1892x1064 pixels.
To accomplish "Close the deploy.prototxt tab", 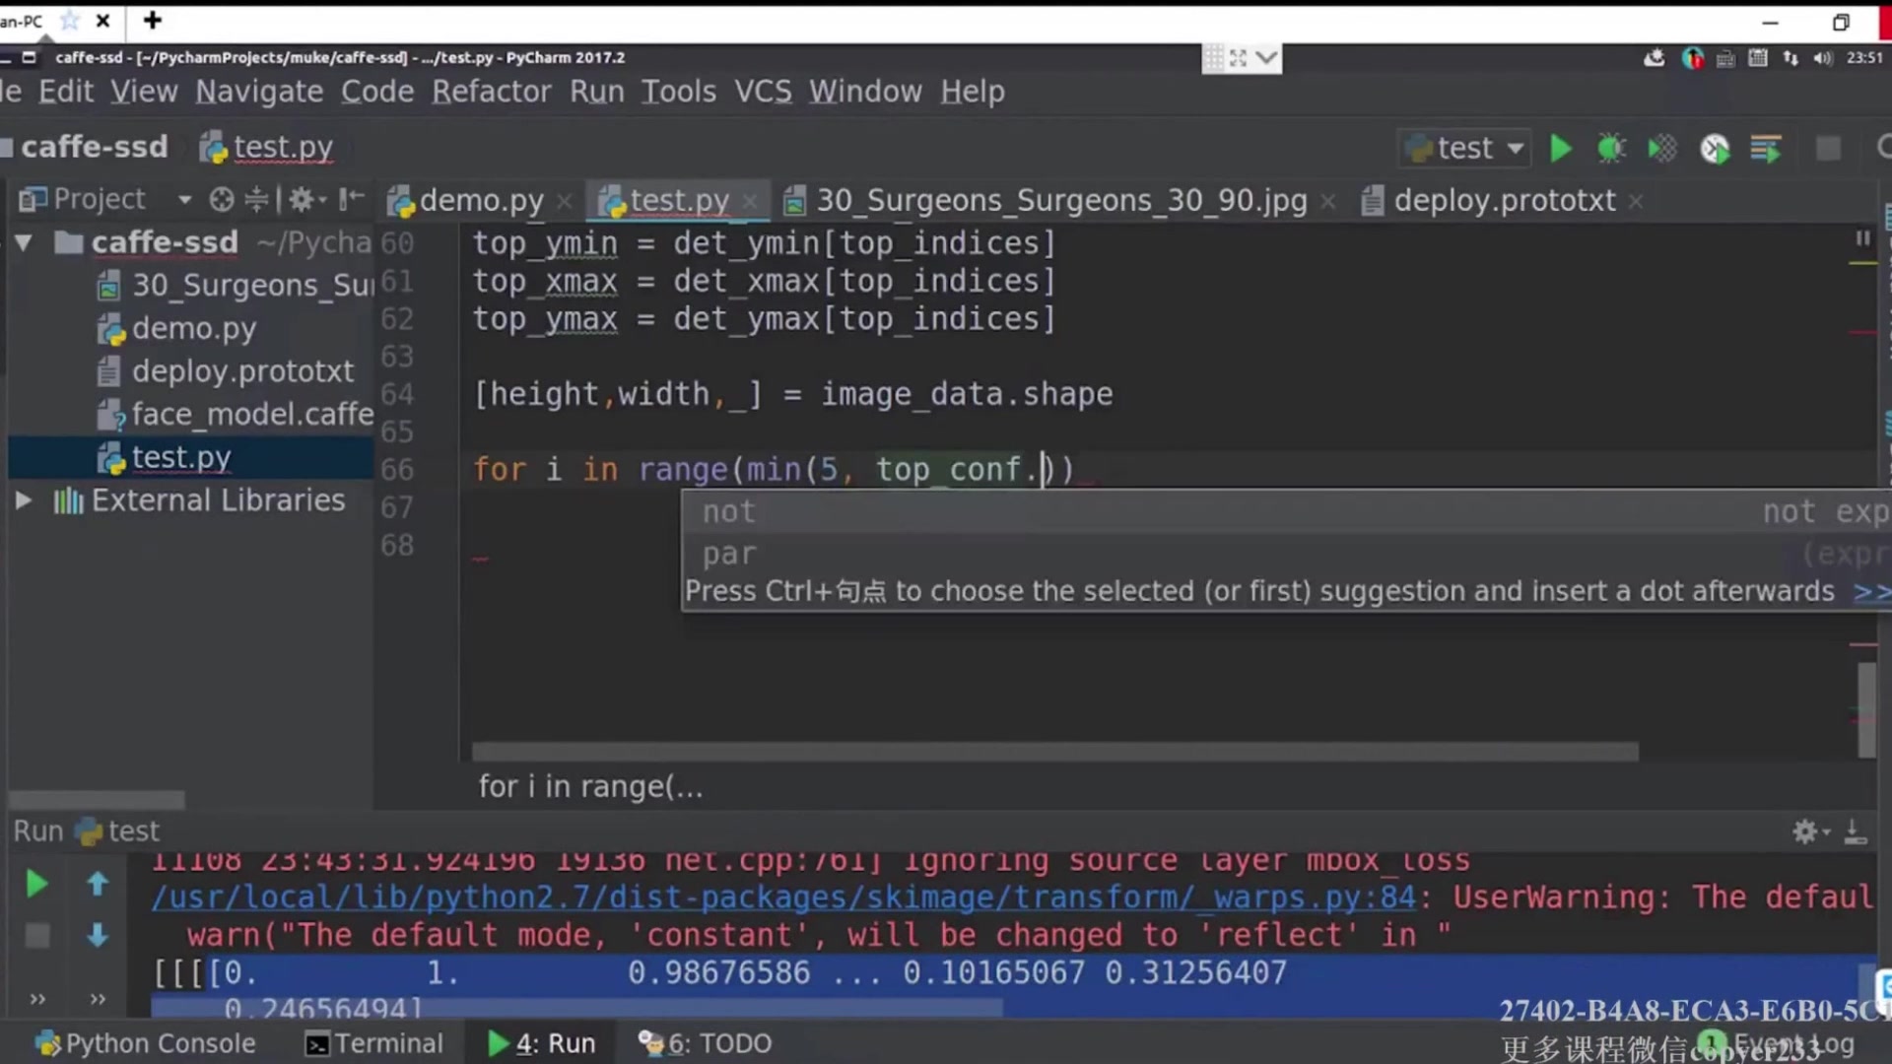I will pyautogui.click(x=1636, y=202).
